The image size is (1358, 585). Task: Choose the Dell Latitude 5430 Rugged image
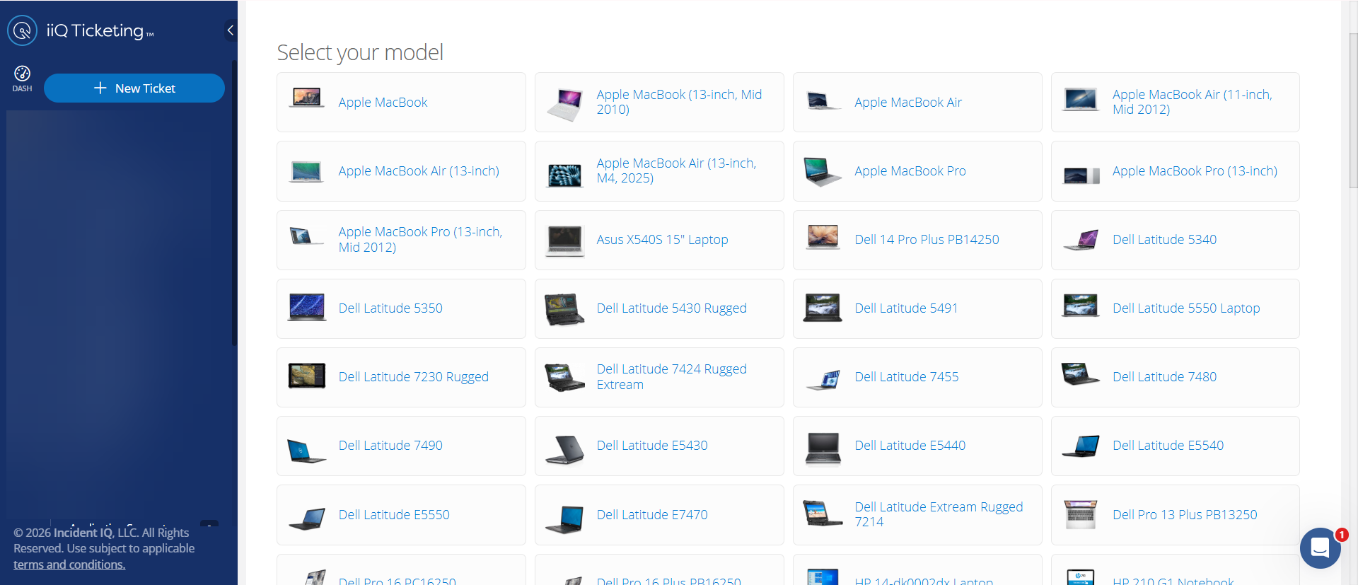coord(564,309)
